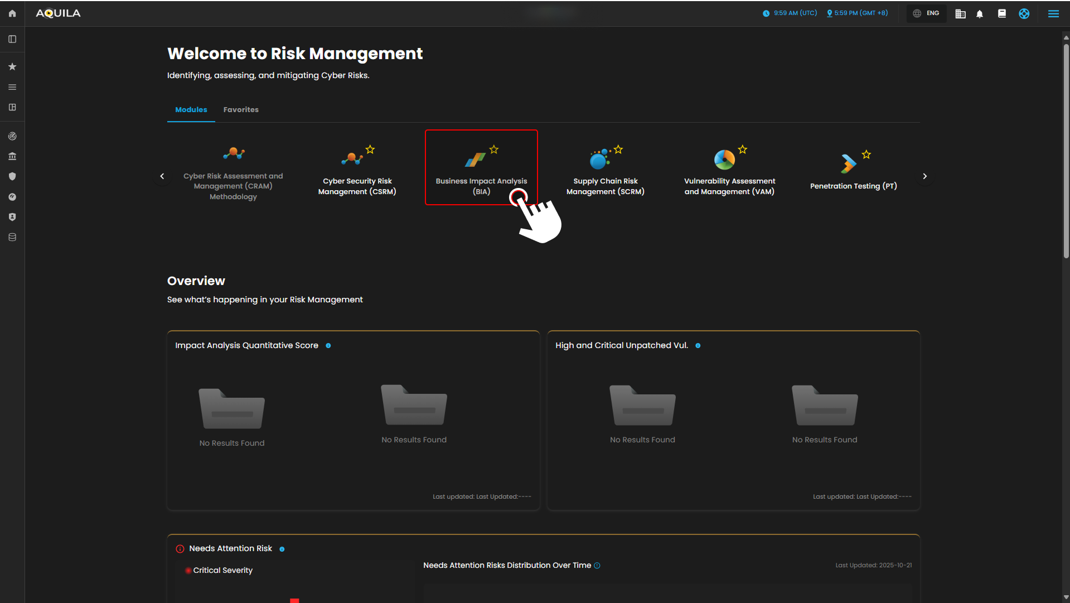This screenshot has width=1070, height=603.
Task: Open the ENG language dropdown
Action: tap(927, 13)
